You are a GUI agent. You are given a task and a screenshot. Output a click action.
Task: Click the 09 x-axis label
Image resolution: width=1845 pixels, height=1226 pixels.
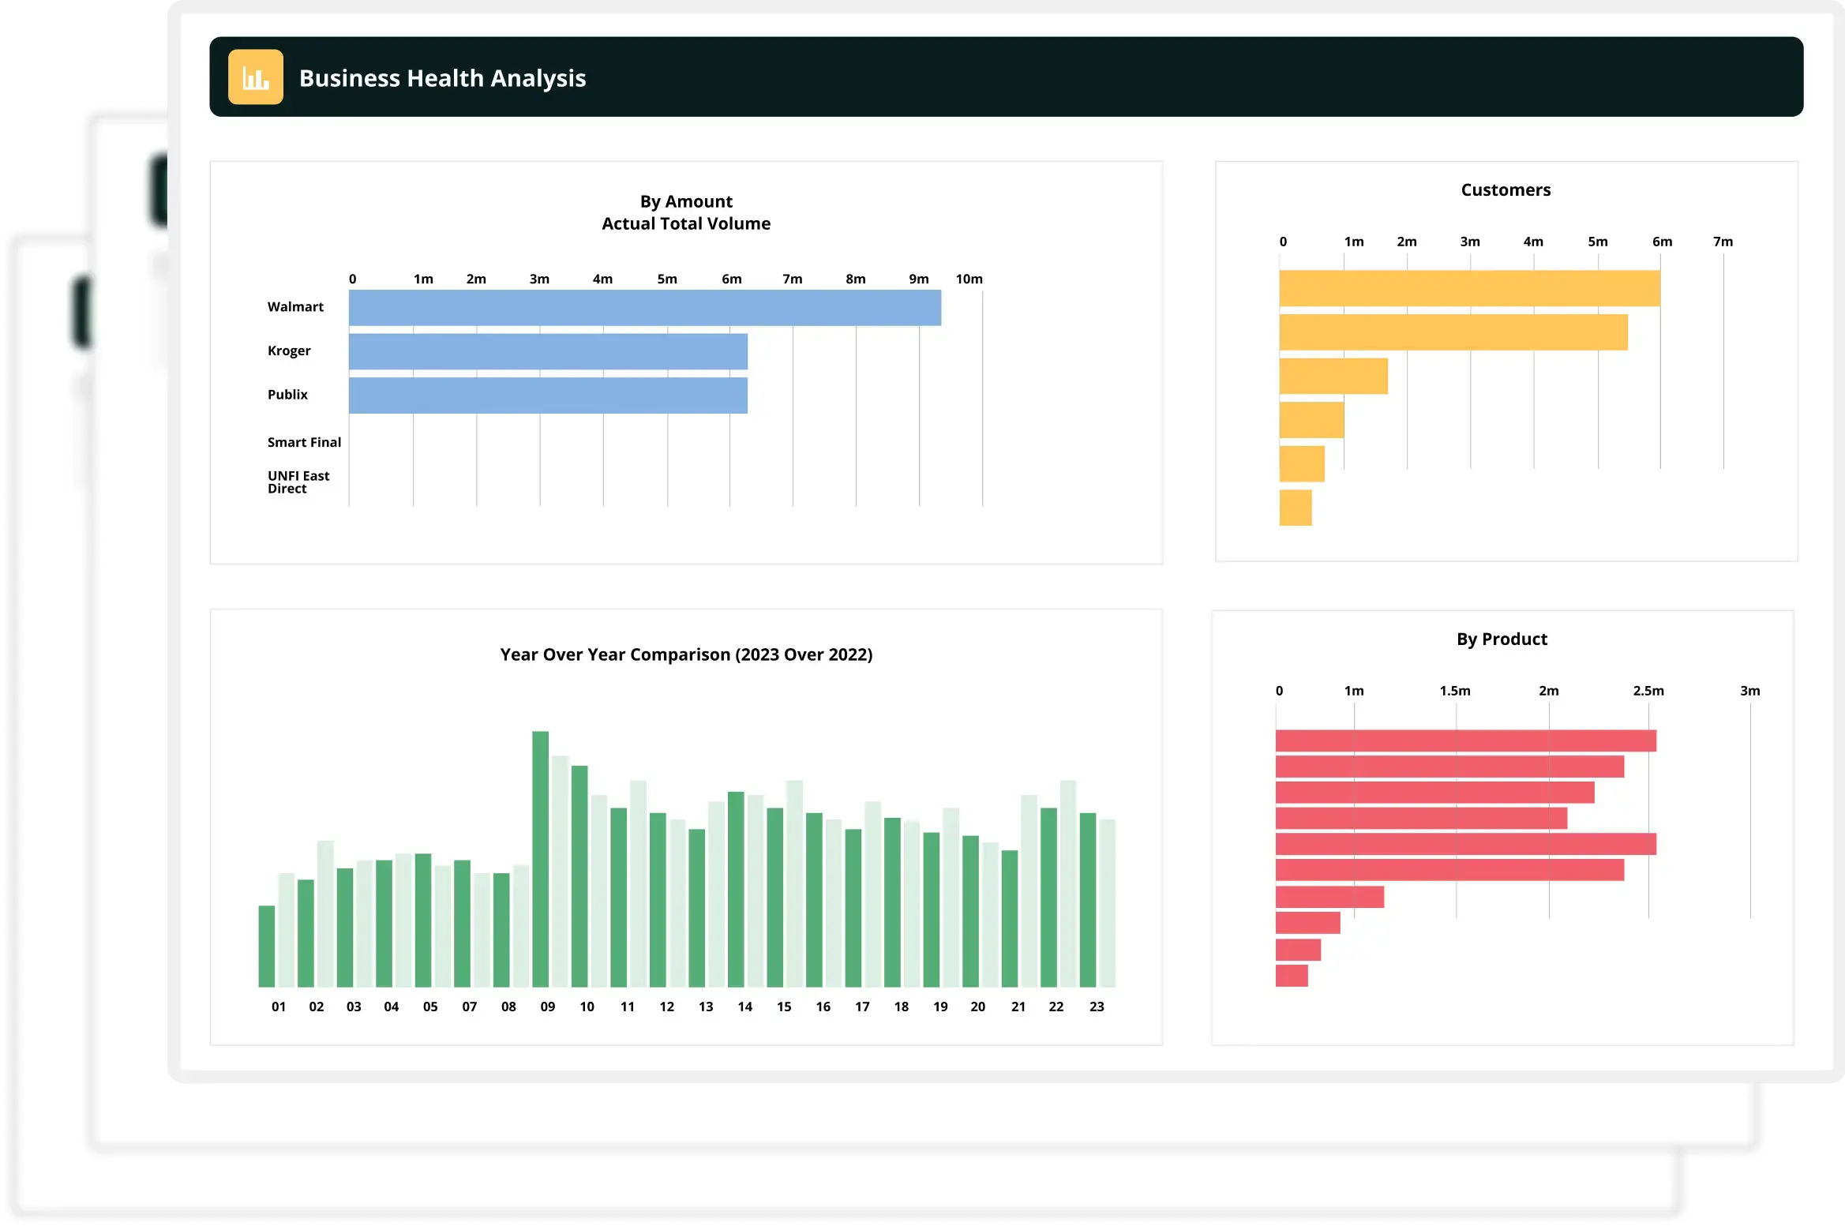tap(547, 1007)
